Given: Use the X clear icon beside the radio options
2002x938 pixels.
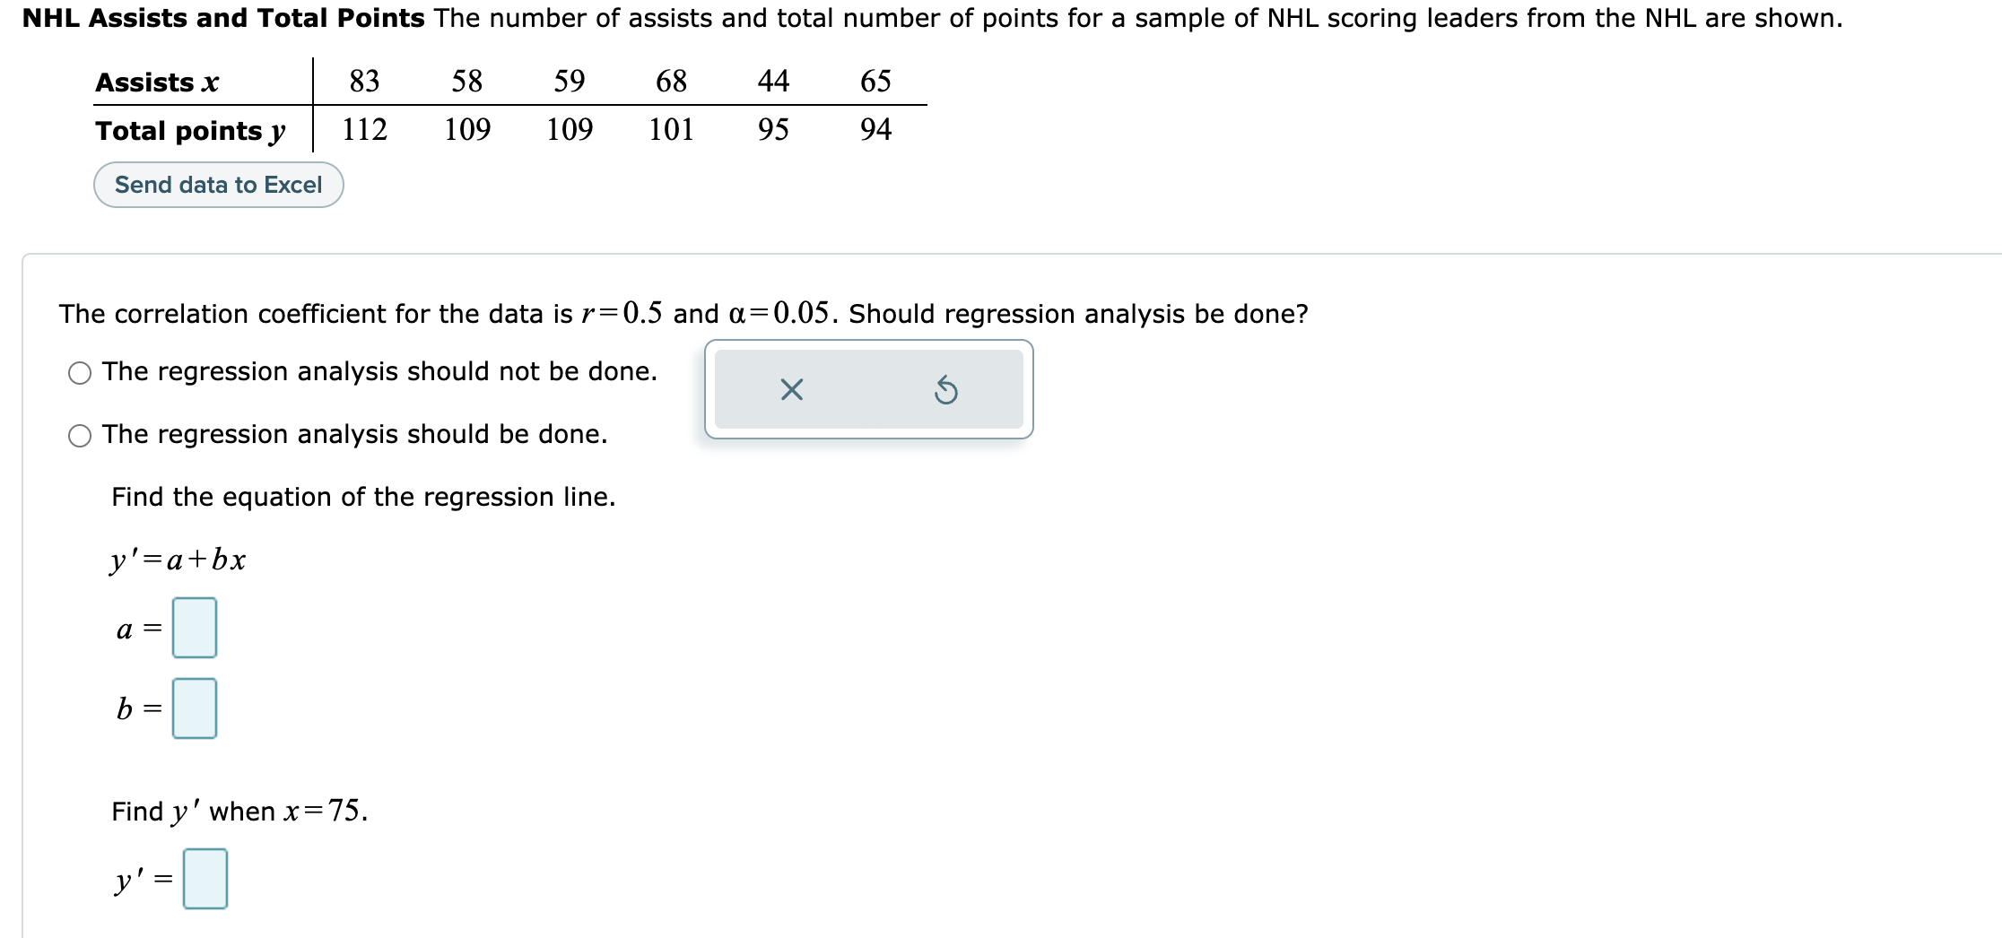Looking at the screenshot, I should point(793,388).
